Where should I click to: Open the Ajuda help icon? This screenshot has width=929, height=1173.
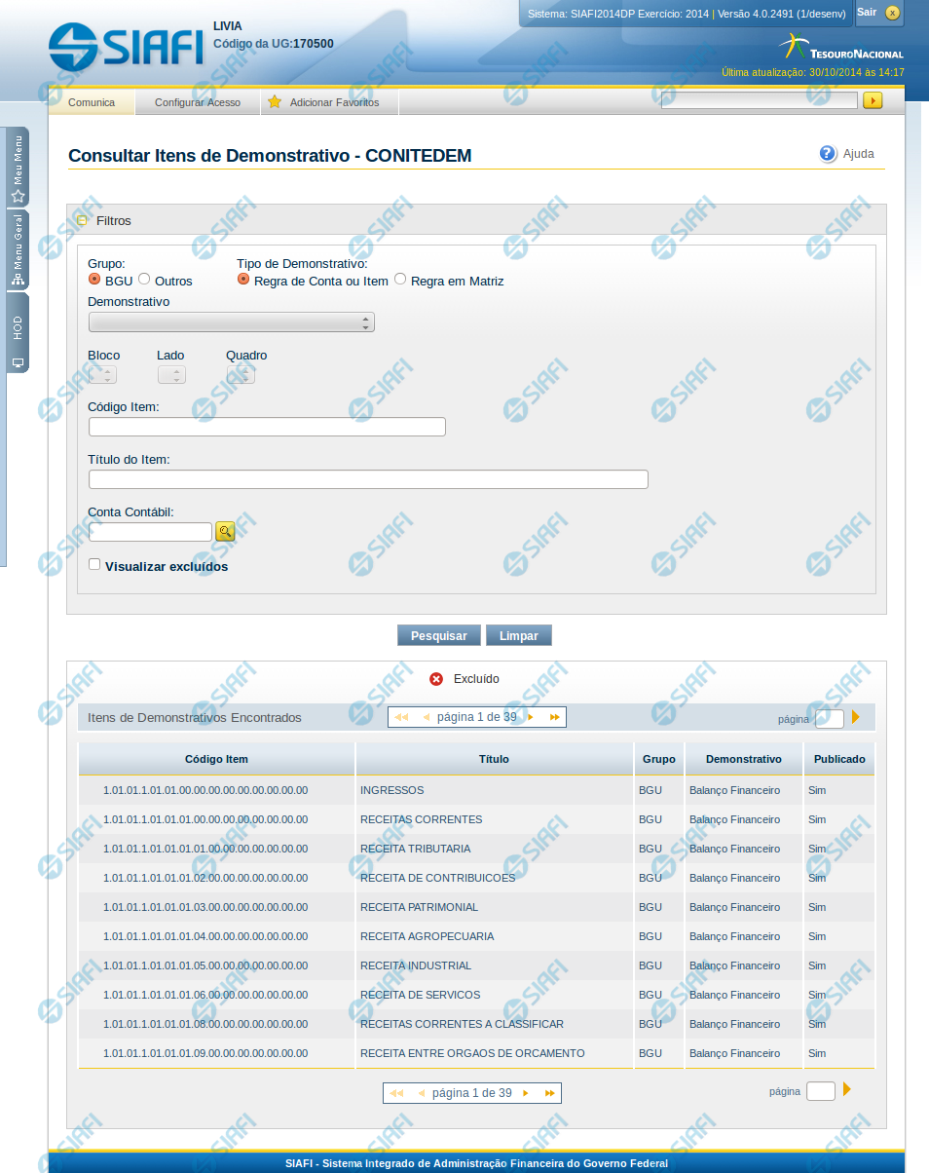click(828, 154)
